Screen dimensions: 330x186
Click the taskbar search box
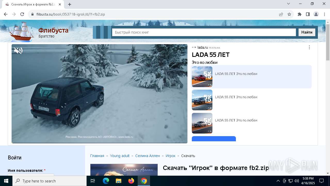(x=49, y=181)
